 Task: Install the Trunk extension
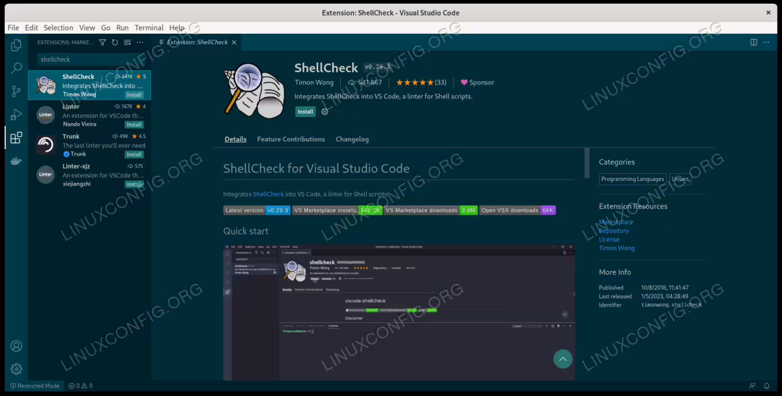click(134, 155)
